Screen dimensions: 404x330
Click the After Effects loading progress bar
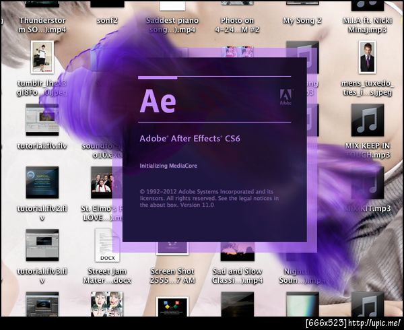tap(214, 77)
